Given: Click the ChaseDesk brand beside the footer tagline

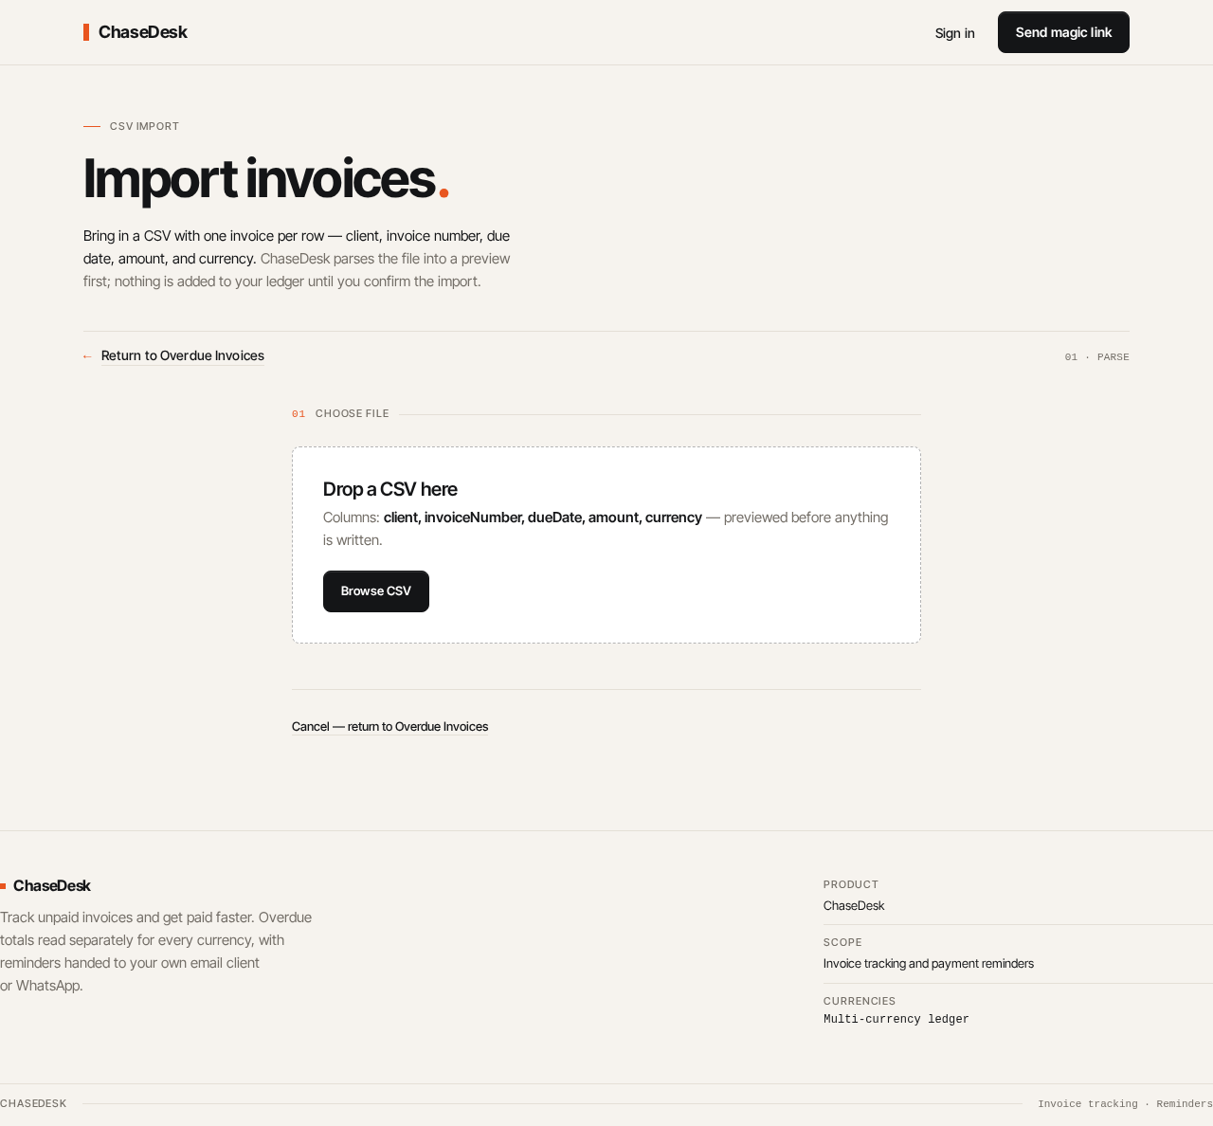Looking at the screenshot, I should (x=45, y=886).
